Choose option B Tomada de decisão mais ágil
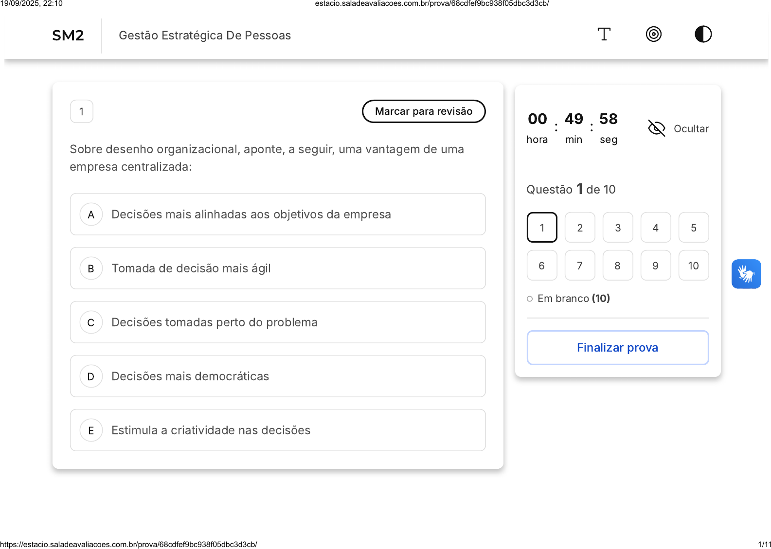This screenshot has width=771, height=549. click(278, 268)
